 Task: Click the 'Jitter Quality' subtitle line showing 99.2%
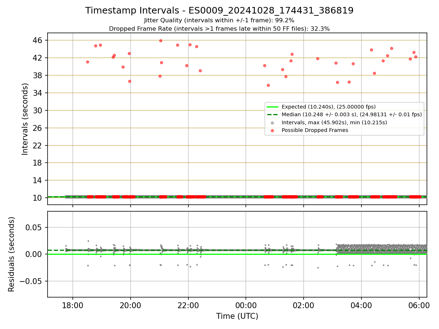pos(219,20)
